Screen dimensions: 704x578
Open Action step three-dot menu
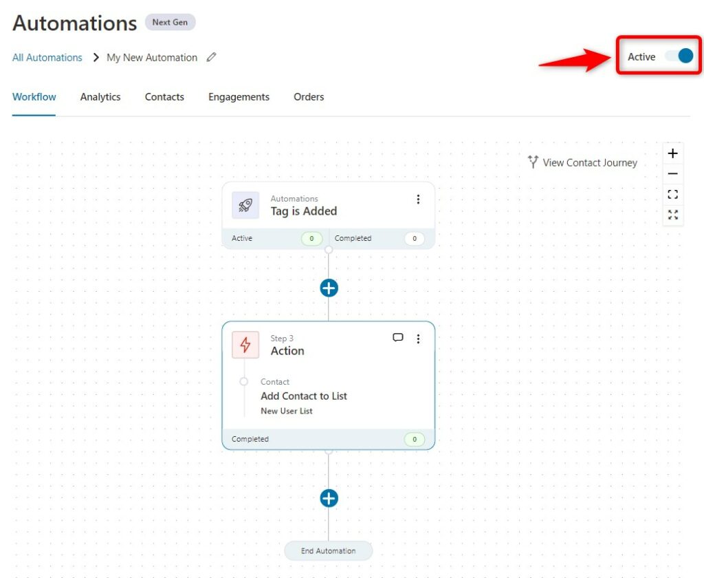pos(418,339)
